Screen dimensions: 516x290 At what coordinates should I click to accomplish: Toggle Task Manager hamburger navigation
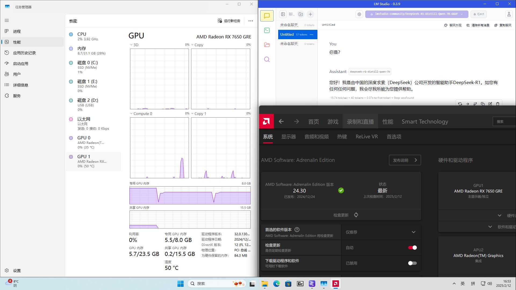(x=7, y=20)
